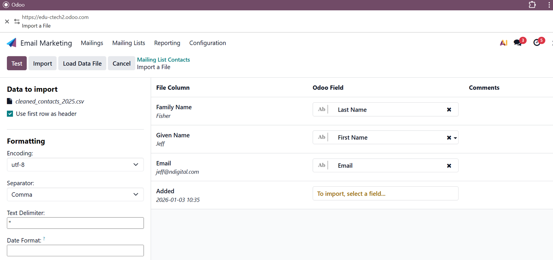The width and height of the screenshot is (553, 260).
Task: Click the browser extensions puzzle icon
Action: tap(532, 5)
